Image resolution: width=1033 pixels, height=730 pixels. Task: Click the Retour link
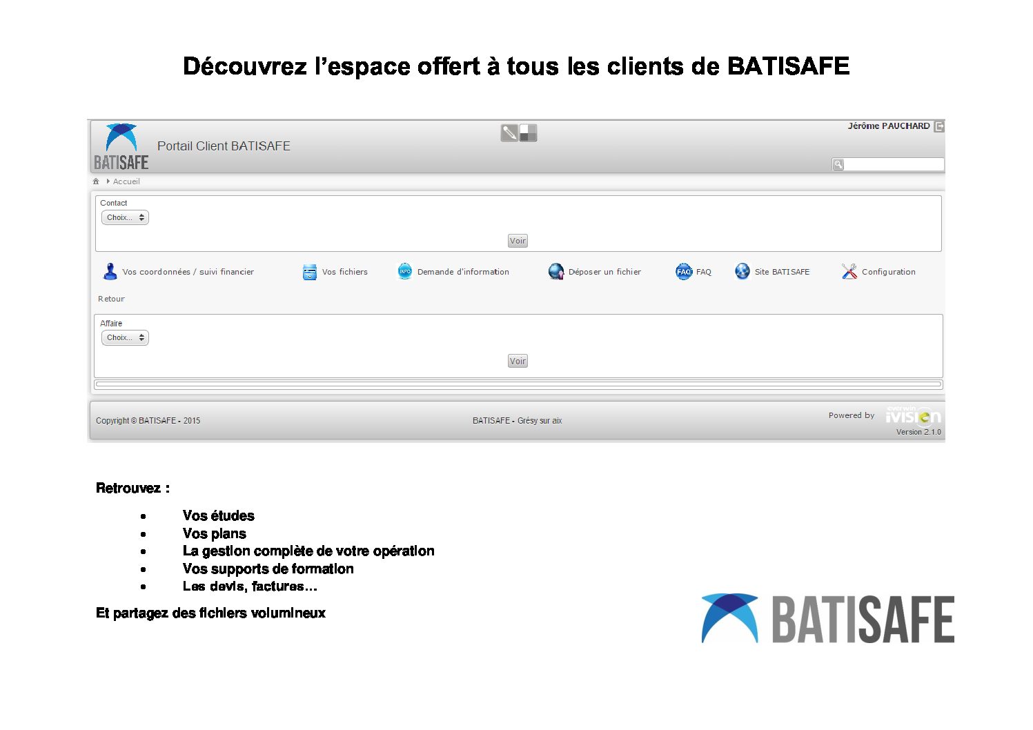point(111,299)
